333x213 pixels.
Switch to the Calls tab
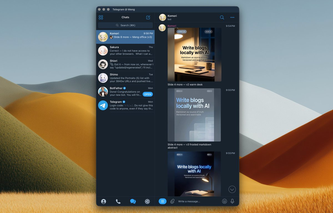[x=118, y=202]
